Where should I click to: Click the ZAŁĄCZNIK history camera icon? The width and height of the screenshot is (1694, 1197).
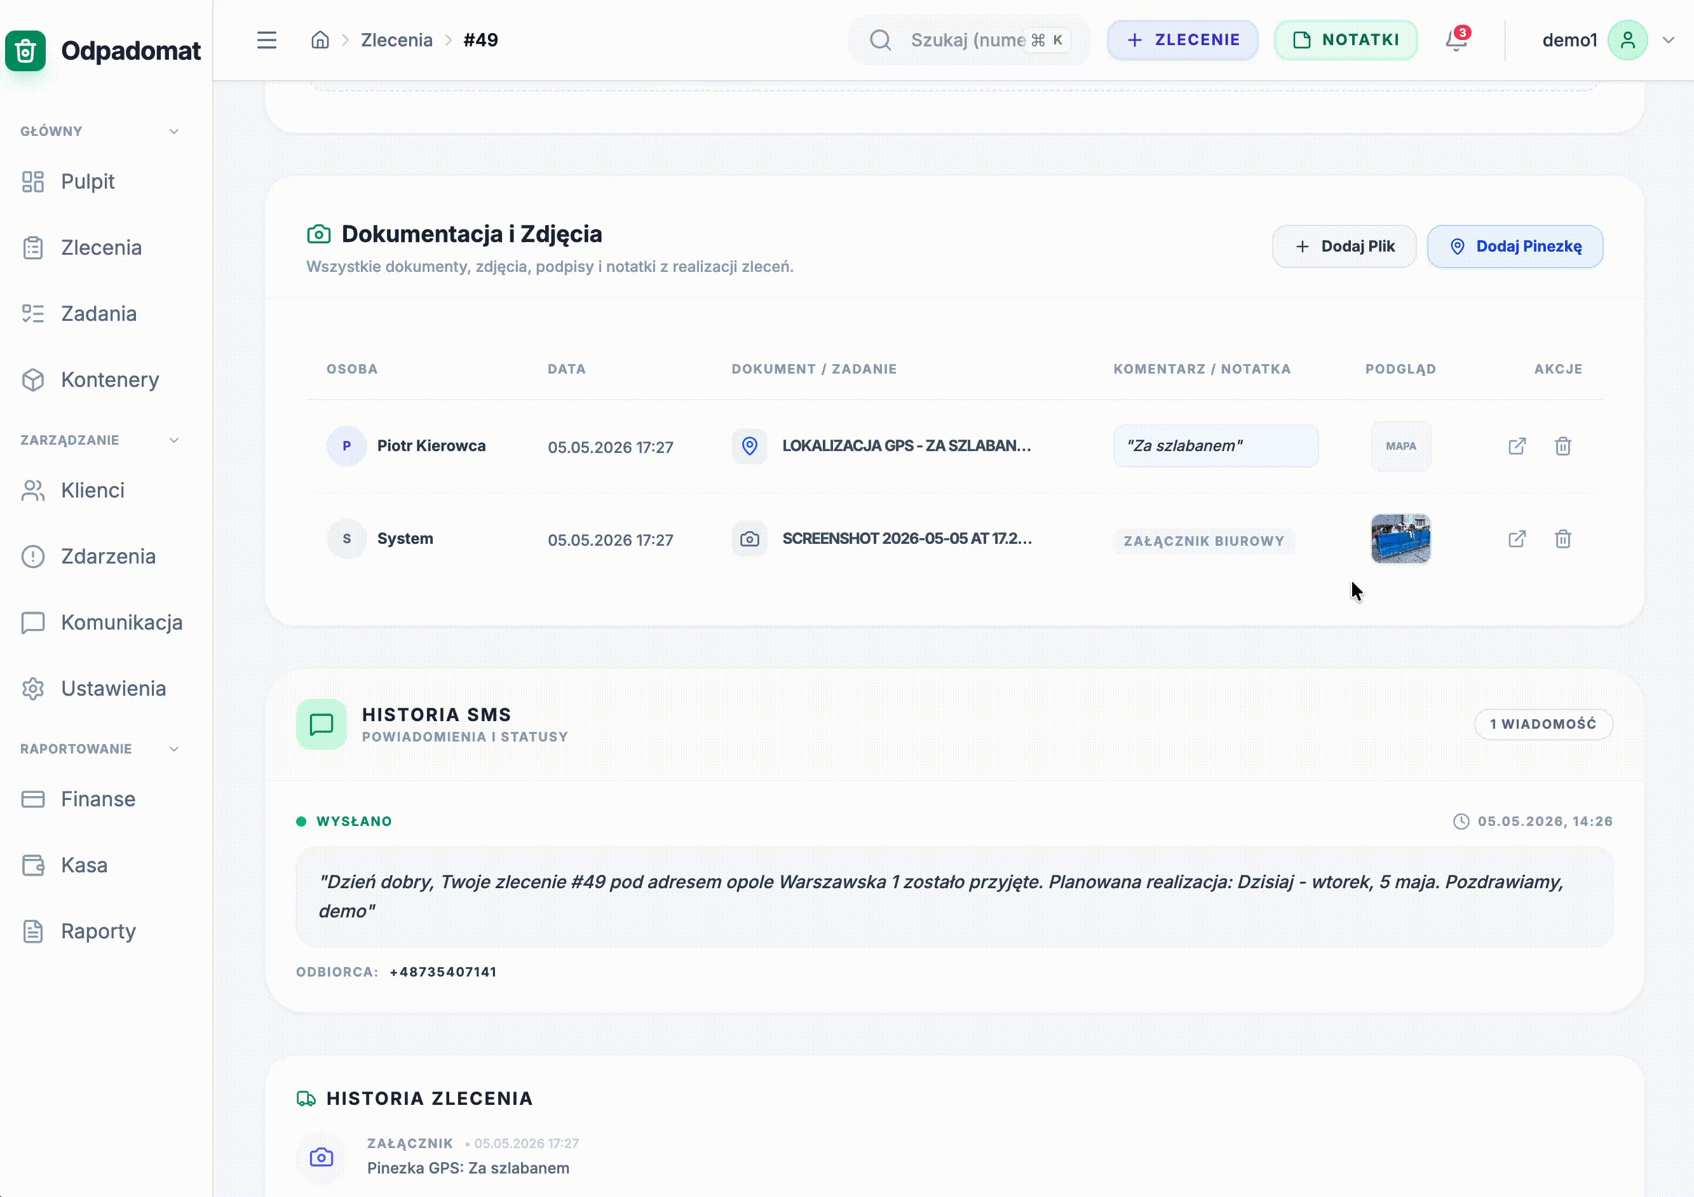[321, 1157]
